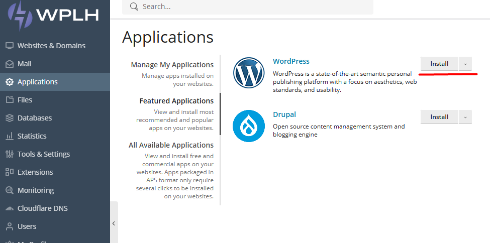490x243 pixels.
Task: Open the WordPress title link
Action: [291, 61]
